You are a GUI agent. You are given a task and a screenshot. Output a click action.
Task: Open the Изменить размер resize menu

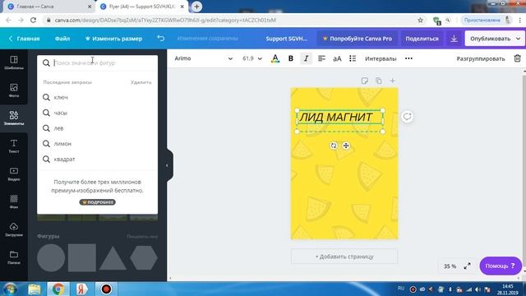[113, 39]
